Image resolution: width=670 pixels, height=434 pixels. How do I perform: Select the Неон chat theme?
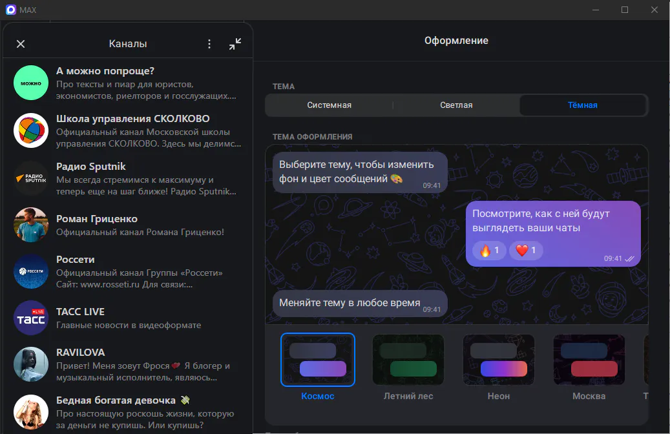[499, 360]
